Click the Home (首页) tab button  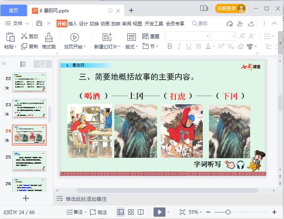pyautogui.click(x=13, y=10)
